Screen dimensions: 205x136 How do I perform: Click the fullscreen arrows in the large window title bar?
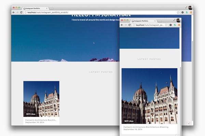click(x=186, y=7)
